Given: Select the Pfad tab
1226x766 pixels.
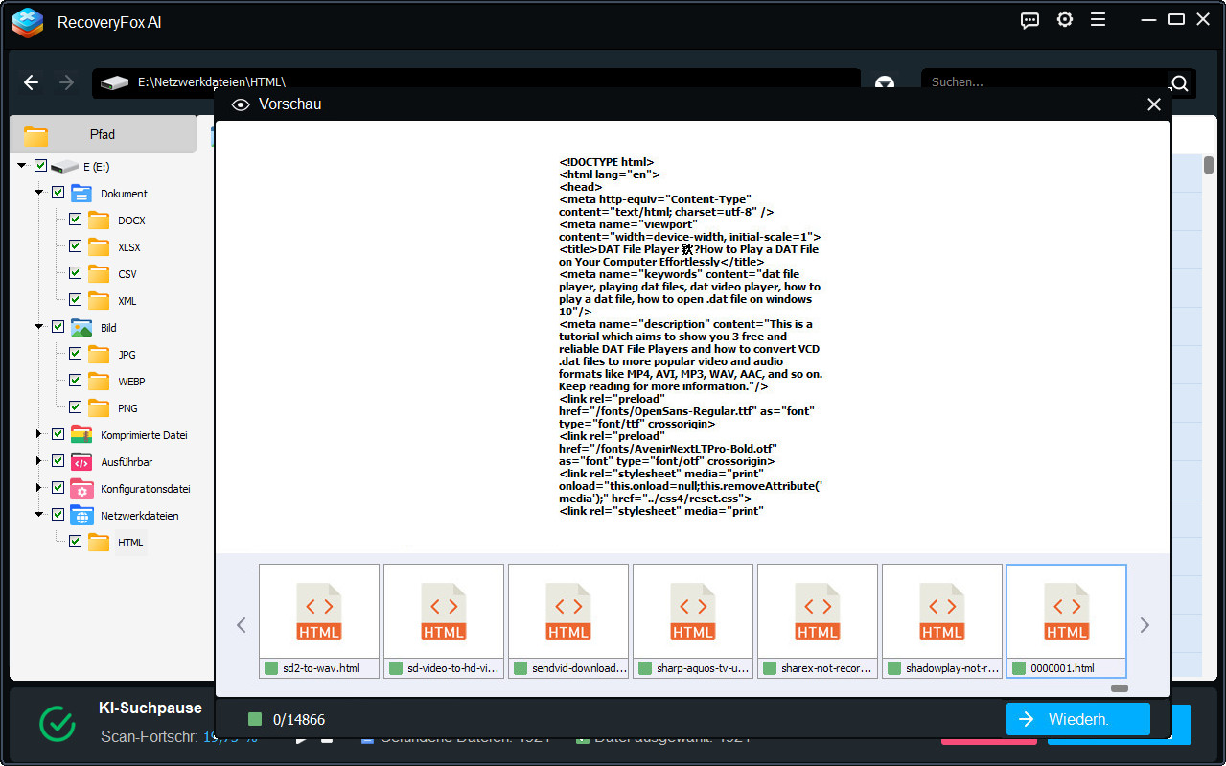Looking at the screenshot, I should pyautogui.click(x=102, y=135).
